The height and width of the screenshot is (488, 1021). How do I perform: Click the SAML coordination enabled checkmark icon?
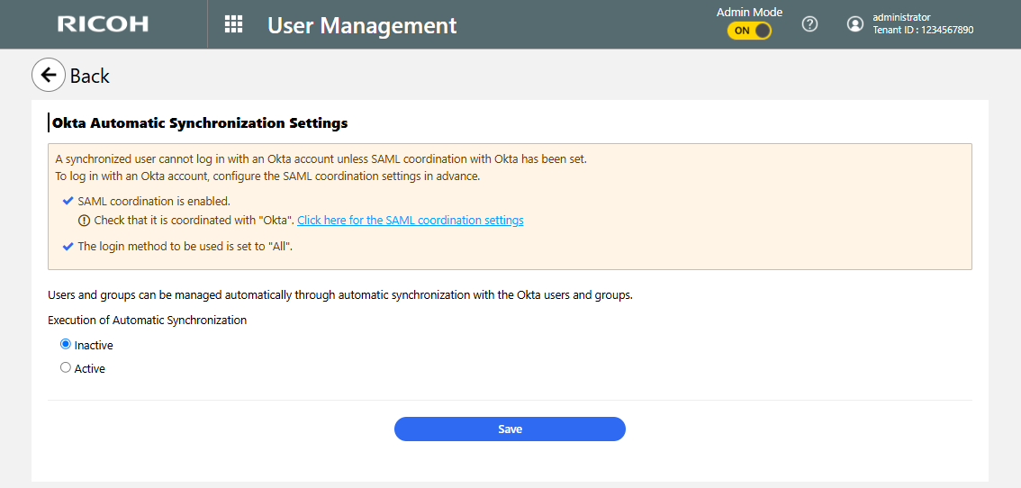68,201
